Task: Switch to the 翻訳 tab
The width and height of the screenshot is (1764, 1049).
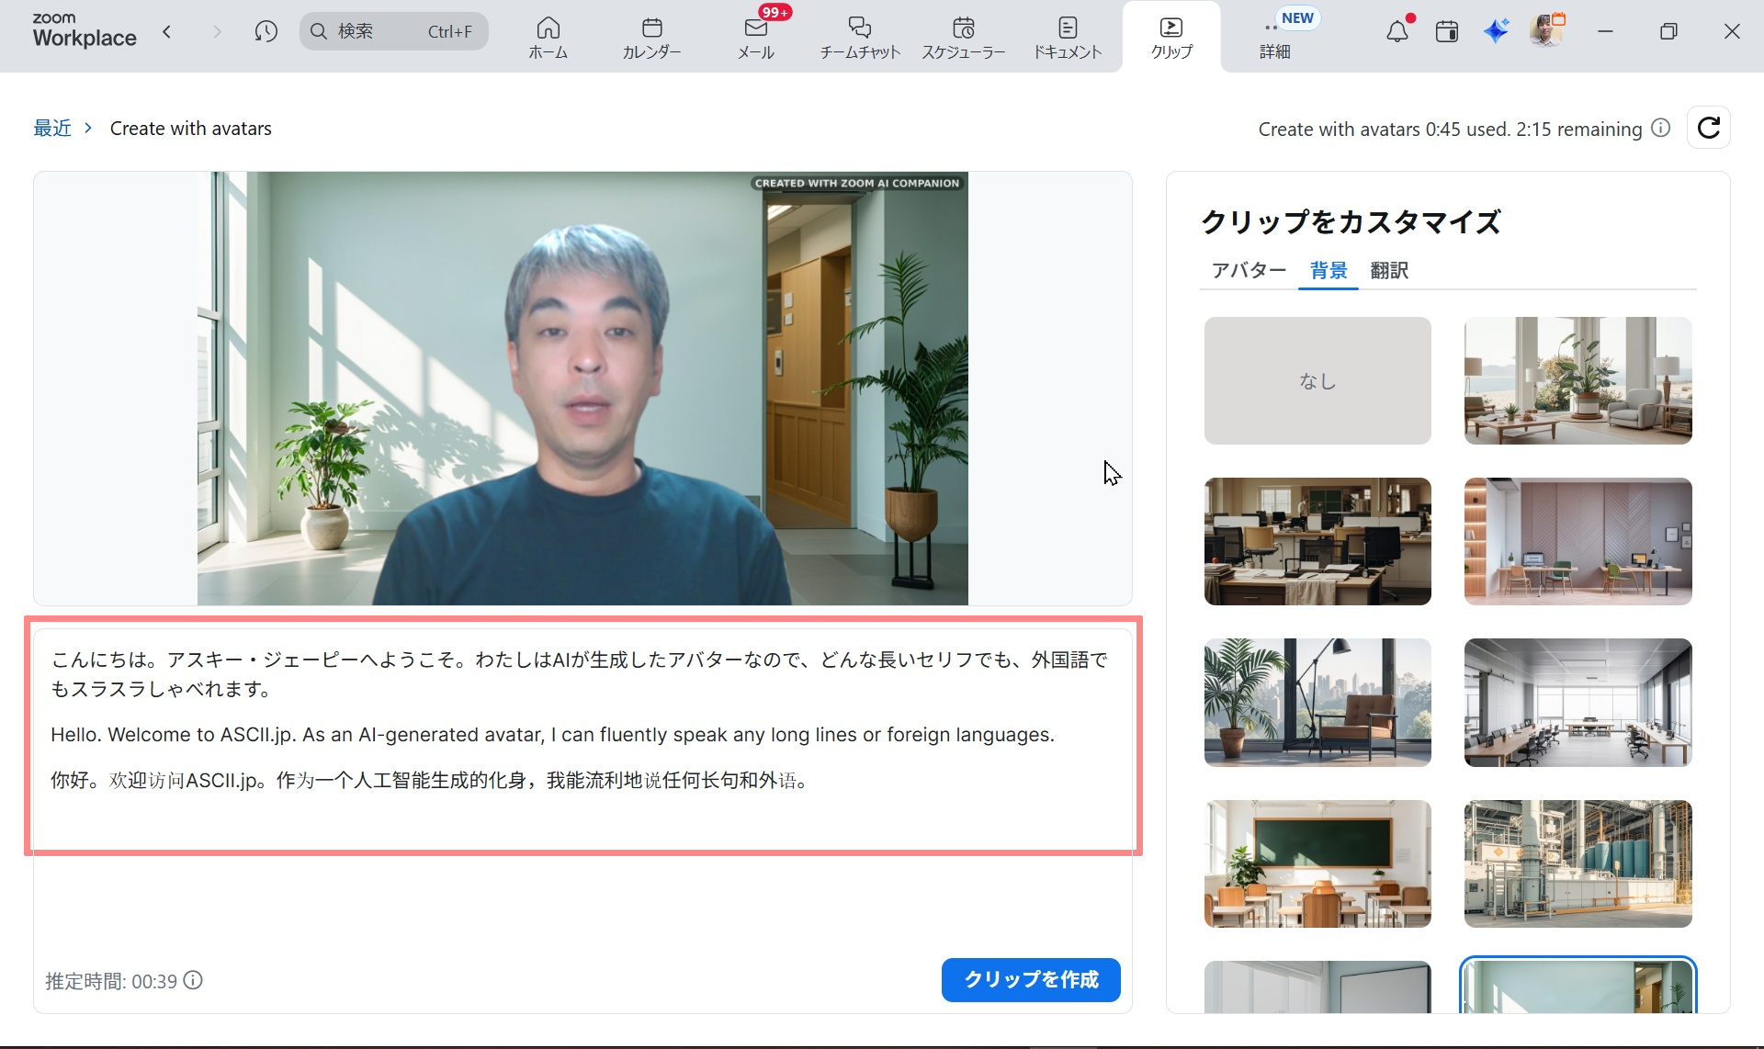Action: coord(1388,270)
